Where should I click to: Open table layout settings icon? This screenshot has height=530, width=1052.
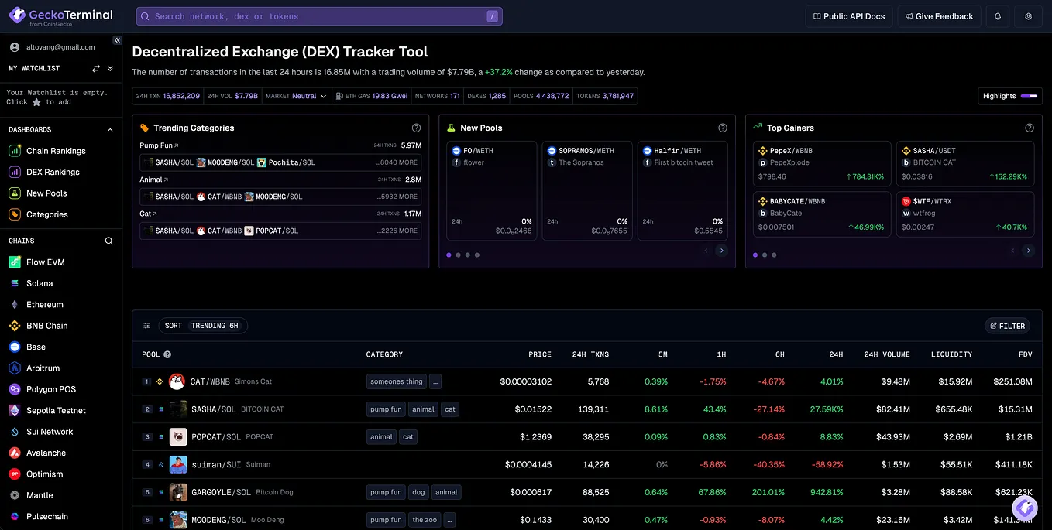tap(146, 326)
